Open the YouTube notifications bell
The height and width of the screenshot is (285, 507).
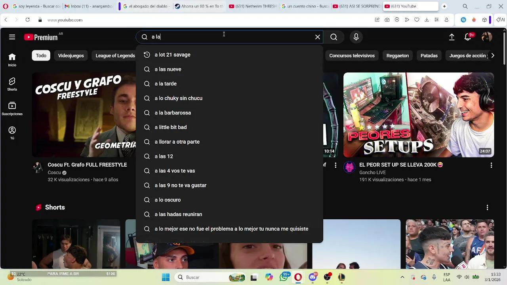pyautogui.click(x=468, y=37)
